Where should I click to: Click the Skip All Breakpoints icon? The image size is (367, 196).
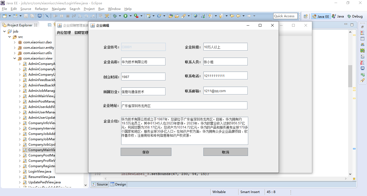click(x=47, y=16)
